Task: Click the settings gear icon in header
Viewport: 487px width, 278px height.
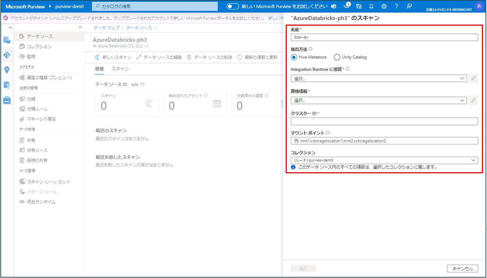Action: tap(384, 6)
